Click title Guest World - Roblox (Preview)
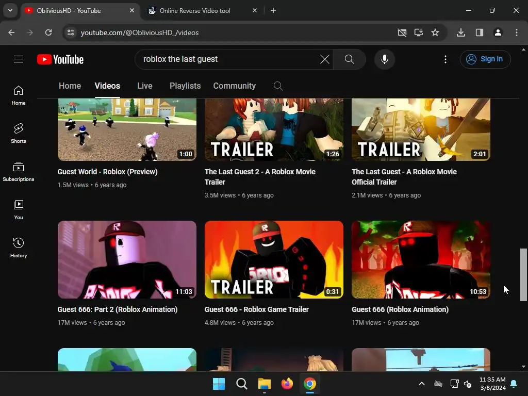This screenshot has height=396, width=528. pyautogui.click(x=107, y=172)
